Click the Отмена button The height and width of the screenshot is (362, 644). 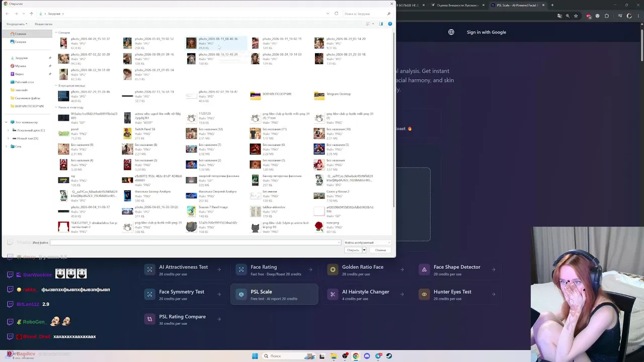point(380,250)
